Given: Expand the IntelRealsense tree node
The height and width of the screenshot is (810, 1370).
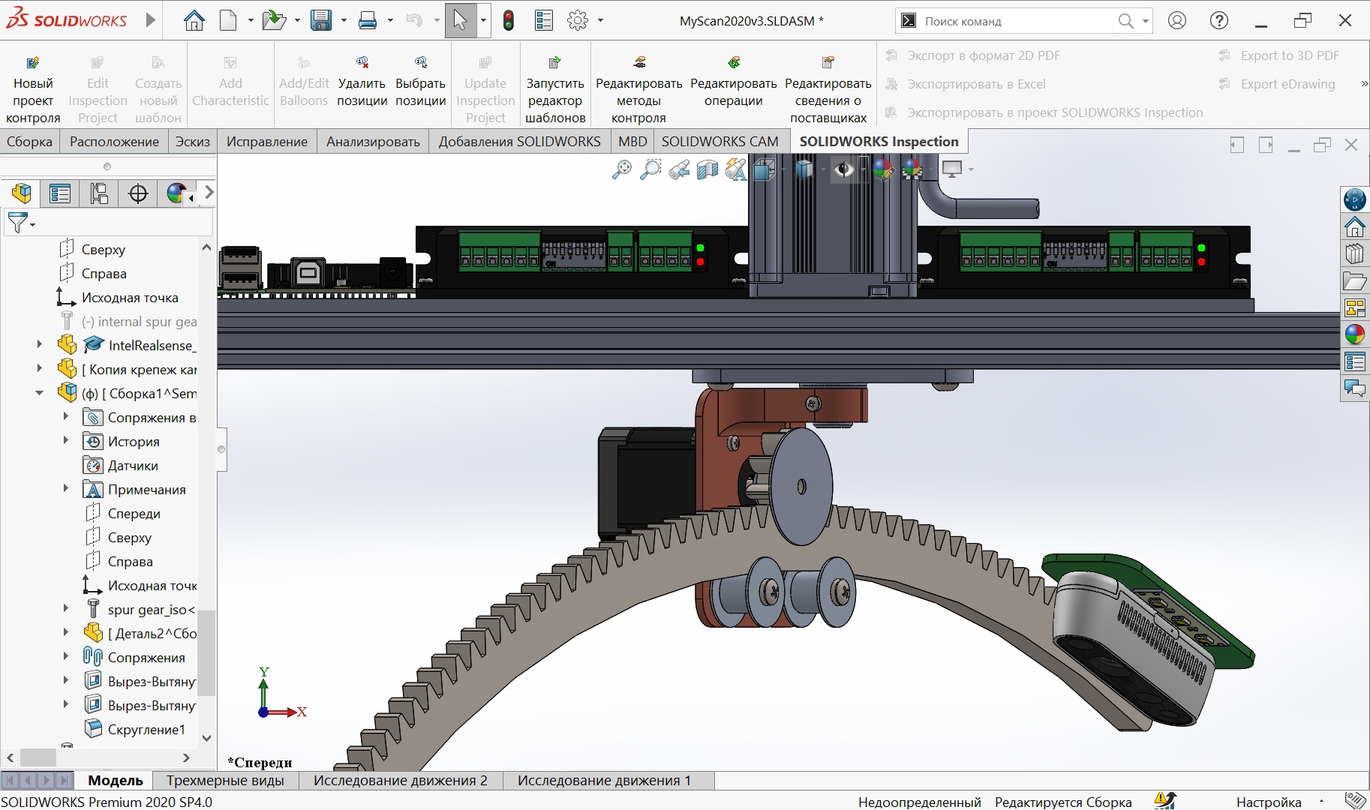Looking at the screenshot, I should (x=40, y=345).
